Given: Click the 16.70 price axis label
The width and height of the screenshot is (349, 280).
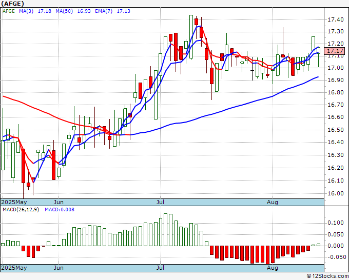Looking at the screenshot, I should 336,105.
